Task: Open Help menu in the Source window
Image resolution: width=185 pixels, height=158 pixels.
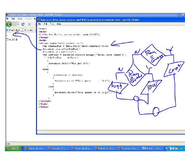Action: pos(59,24)
